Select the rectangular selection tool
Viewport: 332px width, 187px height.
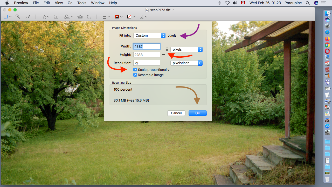click(x=6, y=17)
